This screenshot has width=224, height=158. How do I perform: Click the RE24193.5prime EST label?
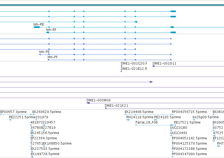(167, 117)
